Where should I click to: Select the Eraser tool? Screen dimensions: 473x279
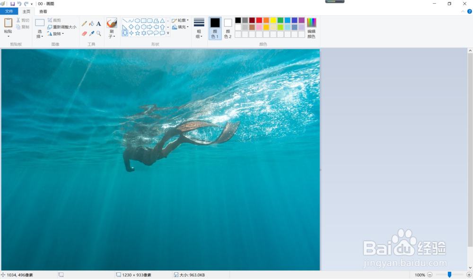click(x=85, y=34)
